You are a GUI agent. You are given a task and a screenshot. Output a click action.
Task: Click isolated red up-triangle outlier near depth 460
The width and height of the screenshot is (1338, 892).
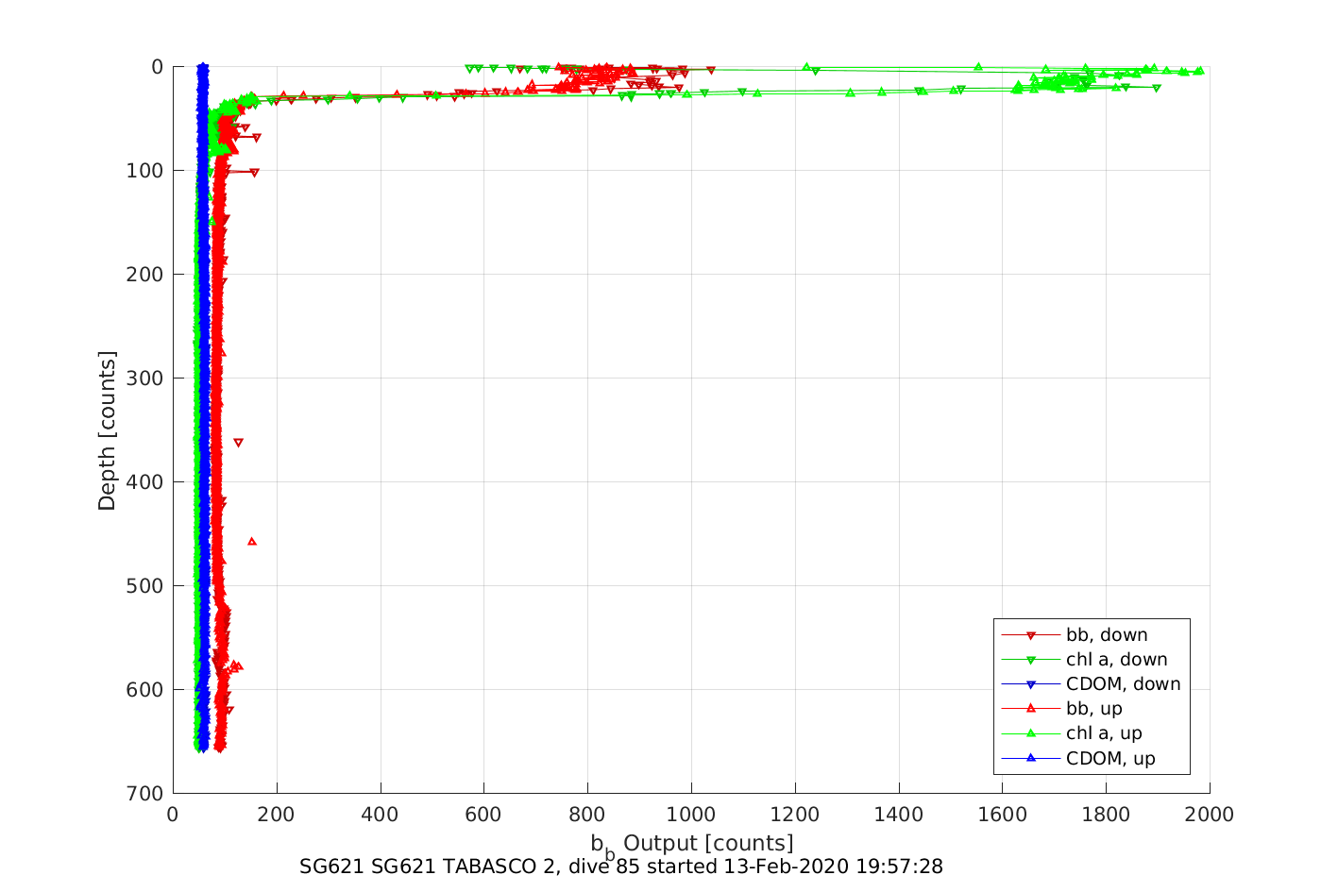point(252,541)
